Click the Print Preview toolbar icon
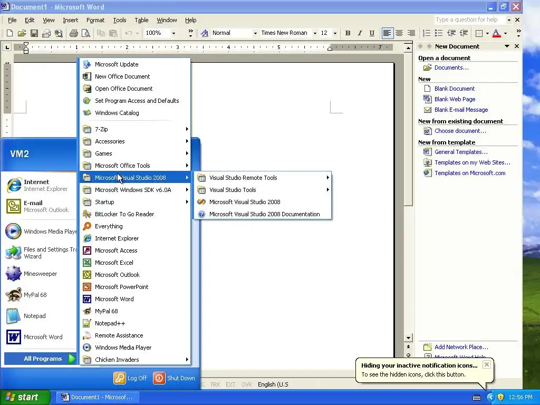This screenshot has height=405, width=540. (x=86, y=33)
